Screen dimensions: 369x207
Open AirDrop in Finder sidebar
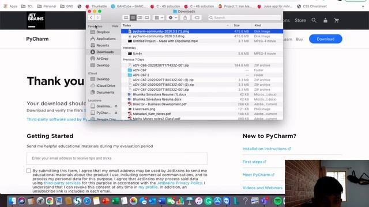(103, 59)
